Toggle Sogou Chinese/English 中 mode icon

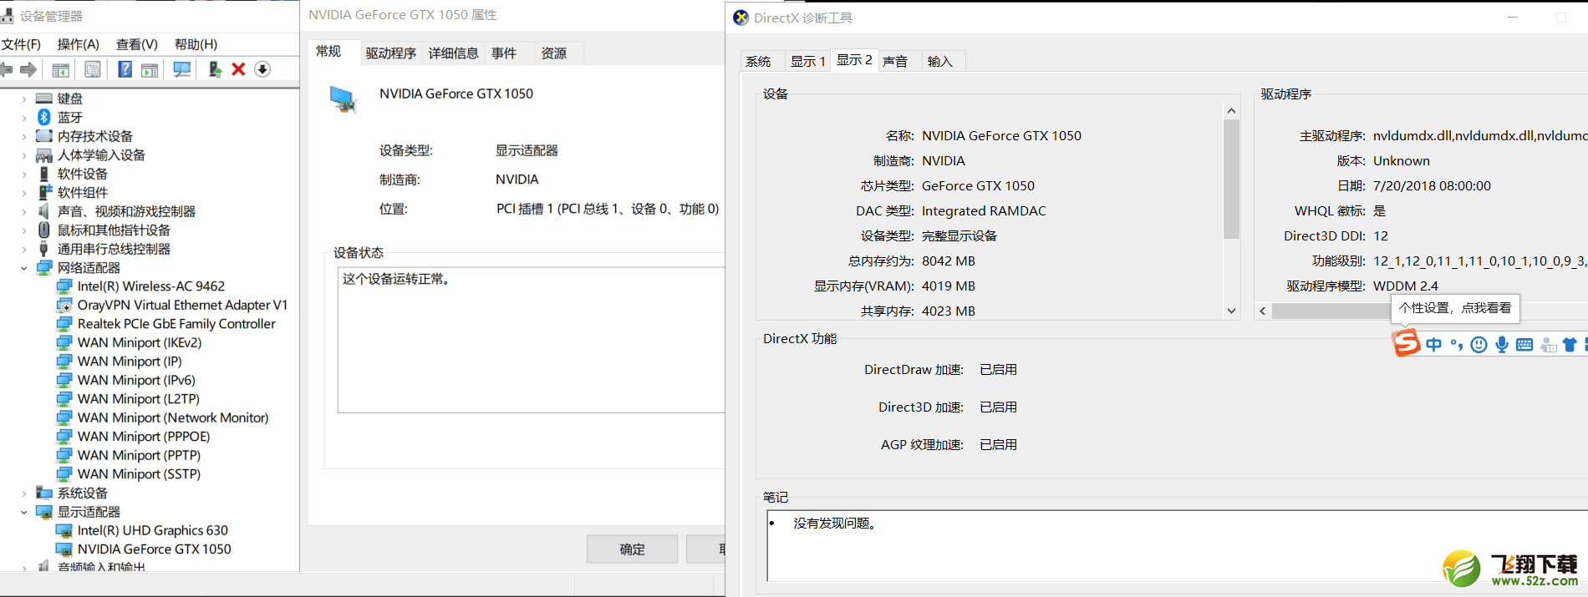[1434, 345]
